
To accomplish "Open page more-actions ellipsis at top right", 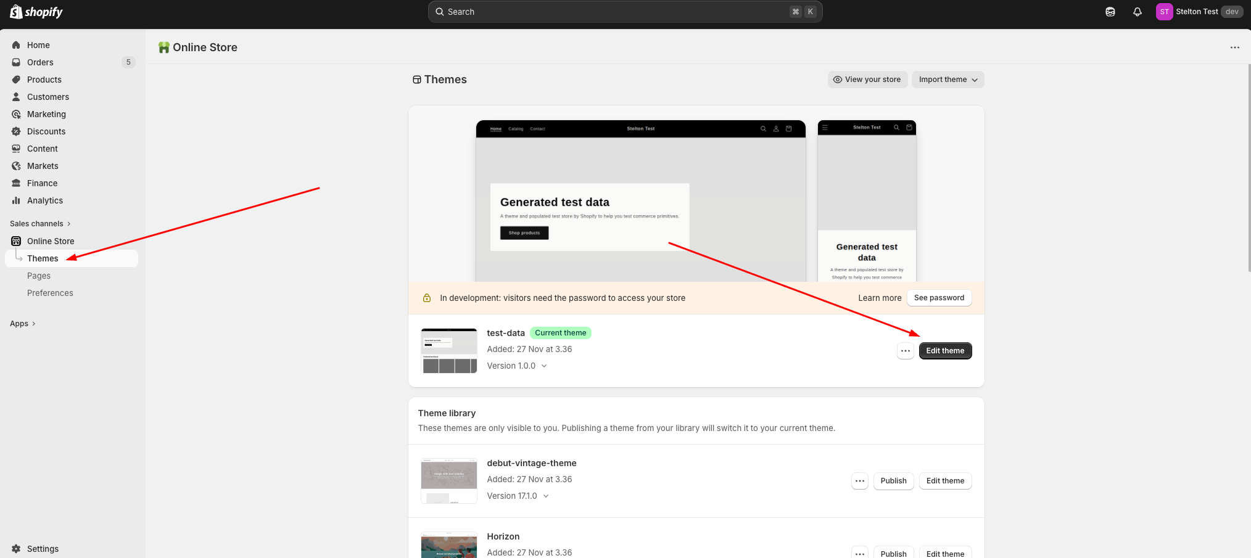I will point(1234,47).
